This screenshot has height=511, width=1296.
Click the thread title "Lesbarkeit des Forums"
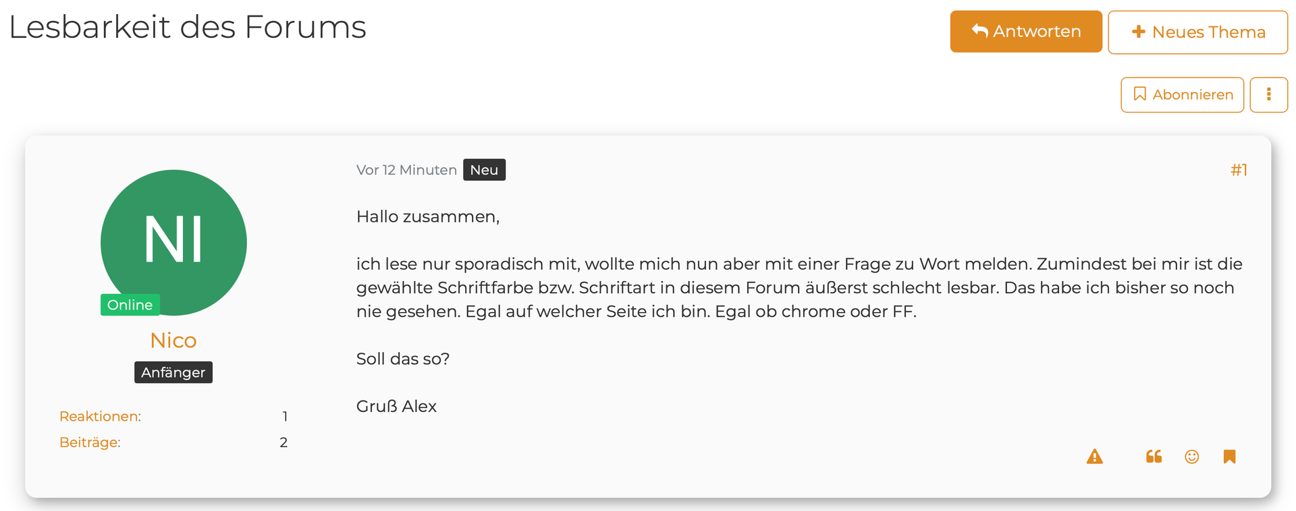point(187,28)
